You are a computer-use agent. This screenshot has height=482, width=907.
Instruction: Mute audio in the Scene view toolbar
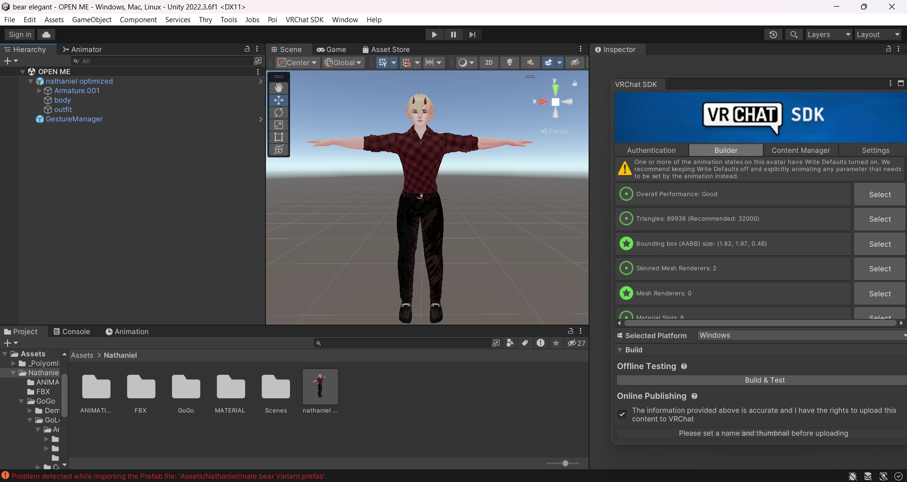click(x=531, y=62)
